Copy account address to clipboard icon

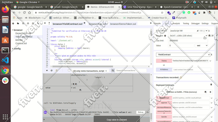pos(210,35)
